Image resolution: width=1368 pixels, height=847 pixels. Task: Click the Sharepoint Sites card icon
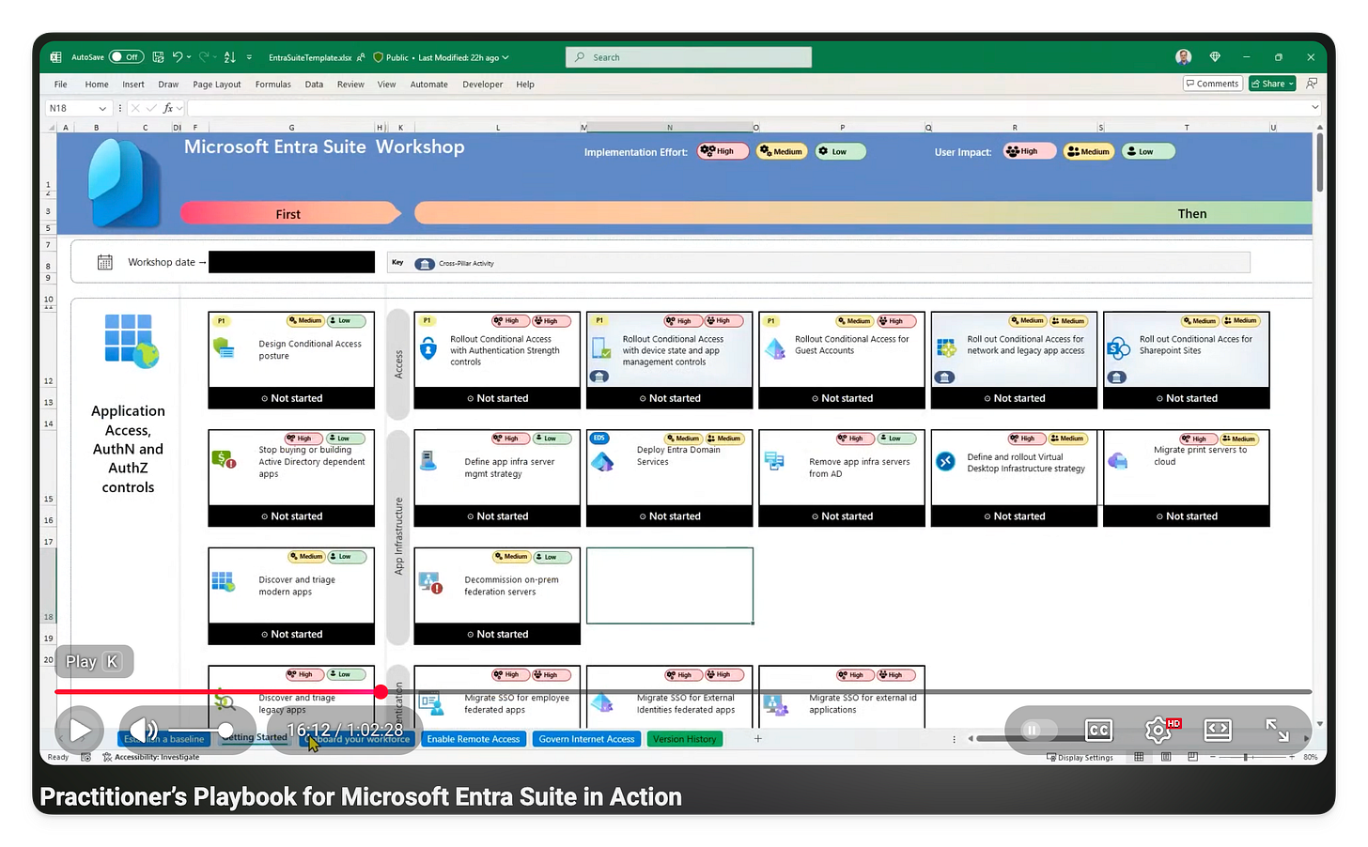pyautogui.click(x=1119, y=349)
